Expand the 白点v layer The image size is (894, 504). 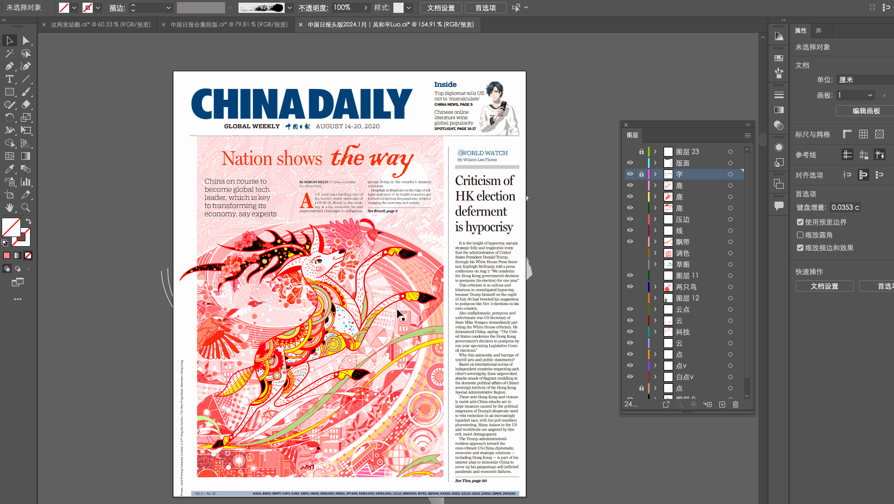(x=655, y=377)
